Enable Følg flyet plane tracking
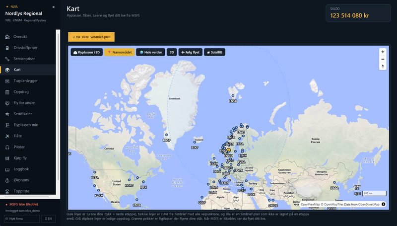 click(191, 52)
